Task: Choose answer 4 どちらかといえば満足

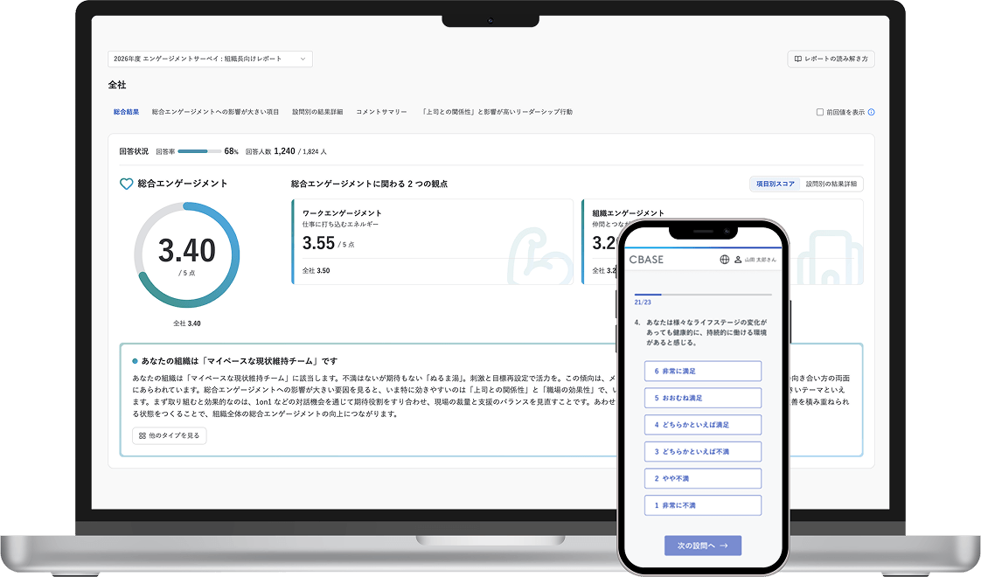Action: coord(703,425)
